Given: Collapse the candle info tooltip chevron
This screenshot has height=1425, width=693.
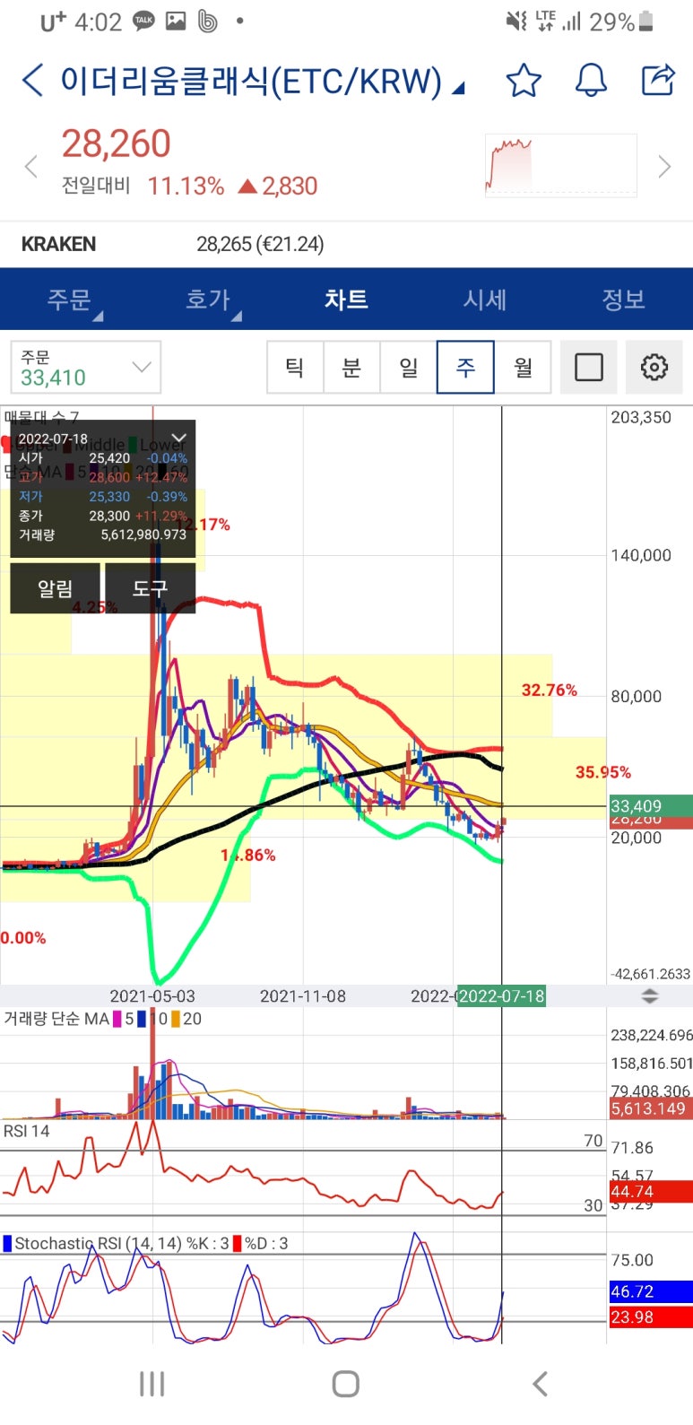Looking at the screenshot, I should [x=178, y=439].
